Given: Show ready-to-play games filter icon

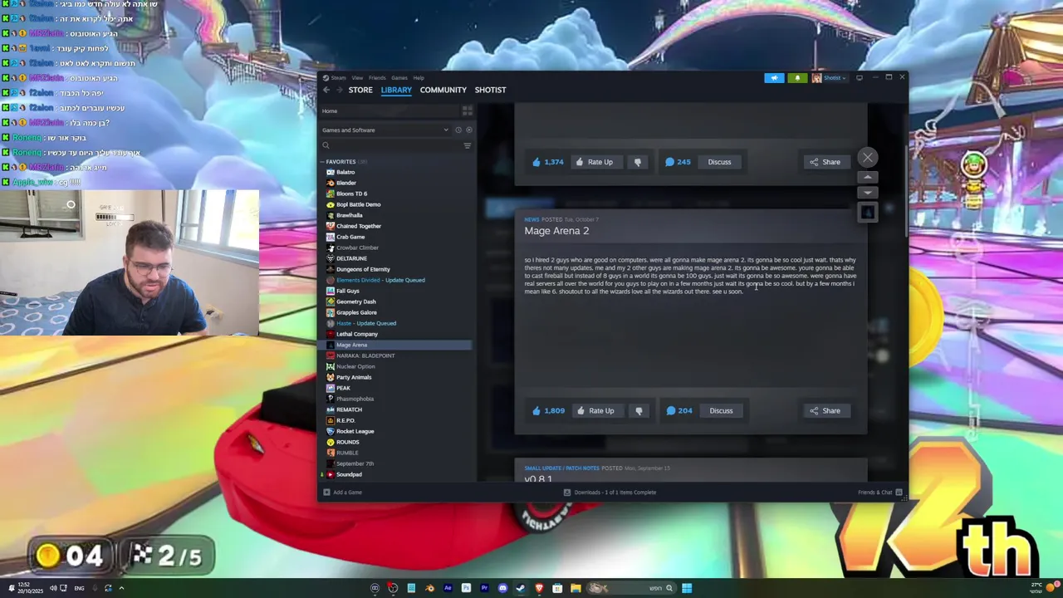Looking at the screenshot, I should point(468,130).
